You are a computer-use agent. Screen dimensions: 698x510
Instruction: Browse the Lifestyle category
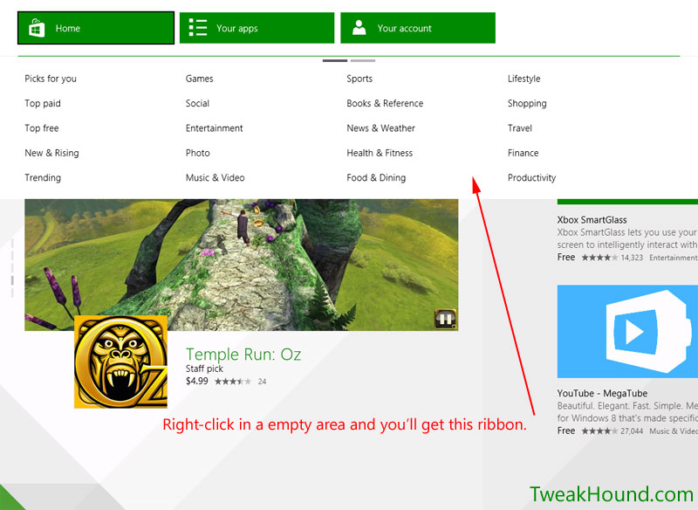(524, 79)
